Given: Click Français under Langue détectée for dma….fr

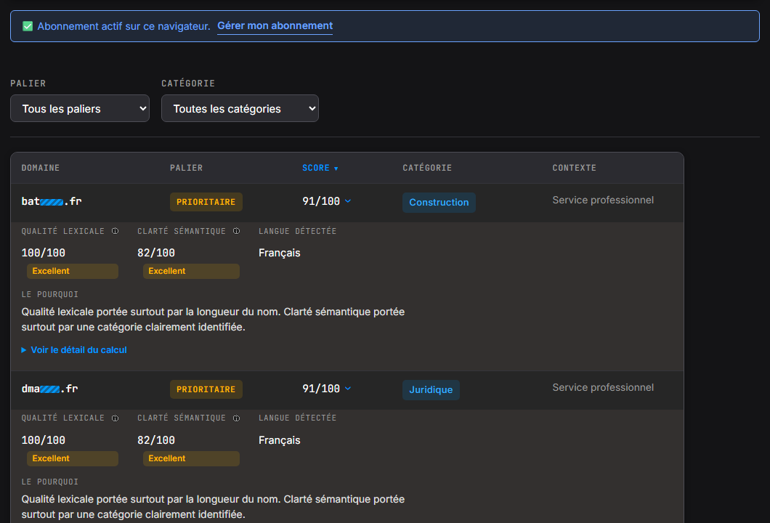Looking at the screenshot, I should tap(280, 440).
